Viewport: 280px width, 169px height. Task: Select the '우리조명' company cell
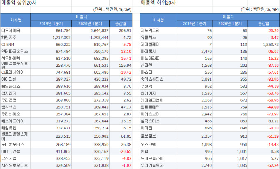point(16,100)
